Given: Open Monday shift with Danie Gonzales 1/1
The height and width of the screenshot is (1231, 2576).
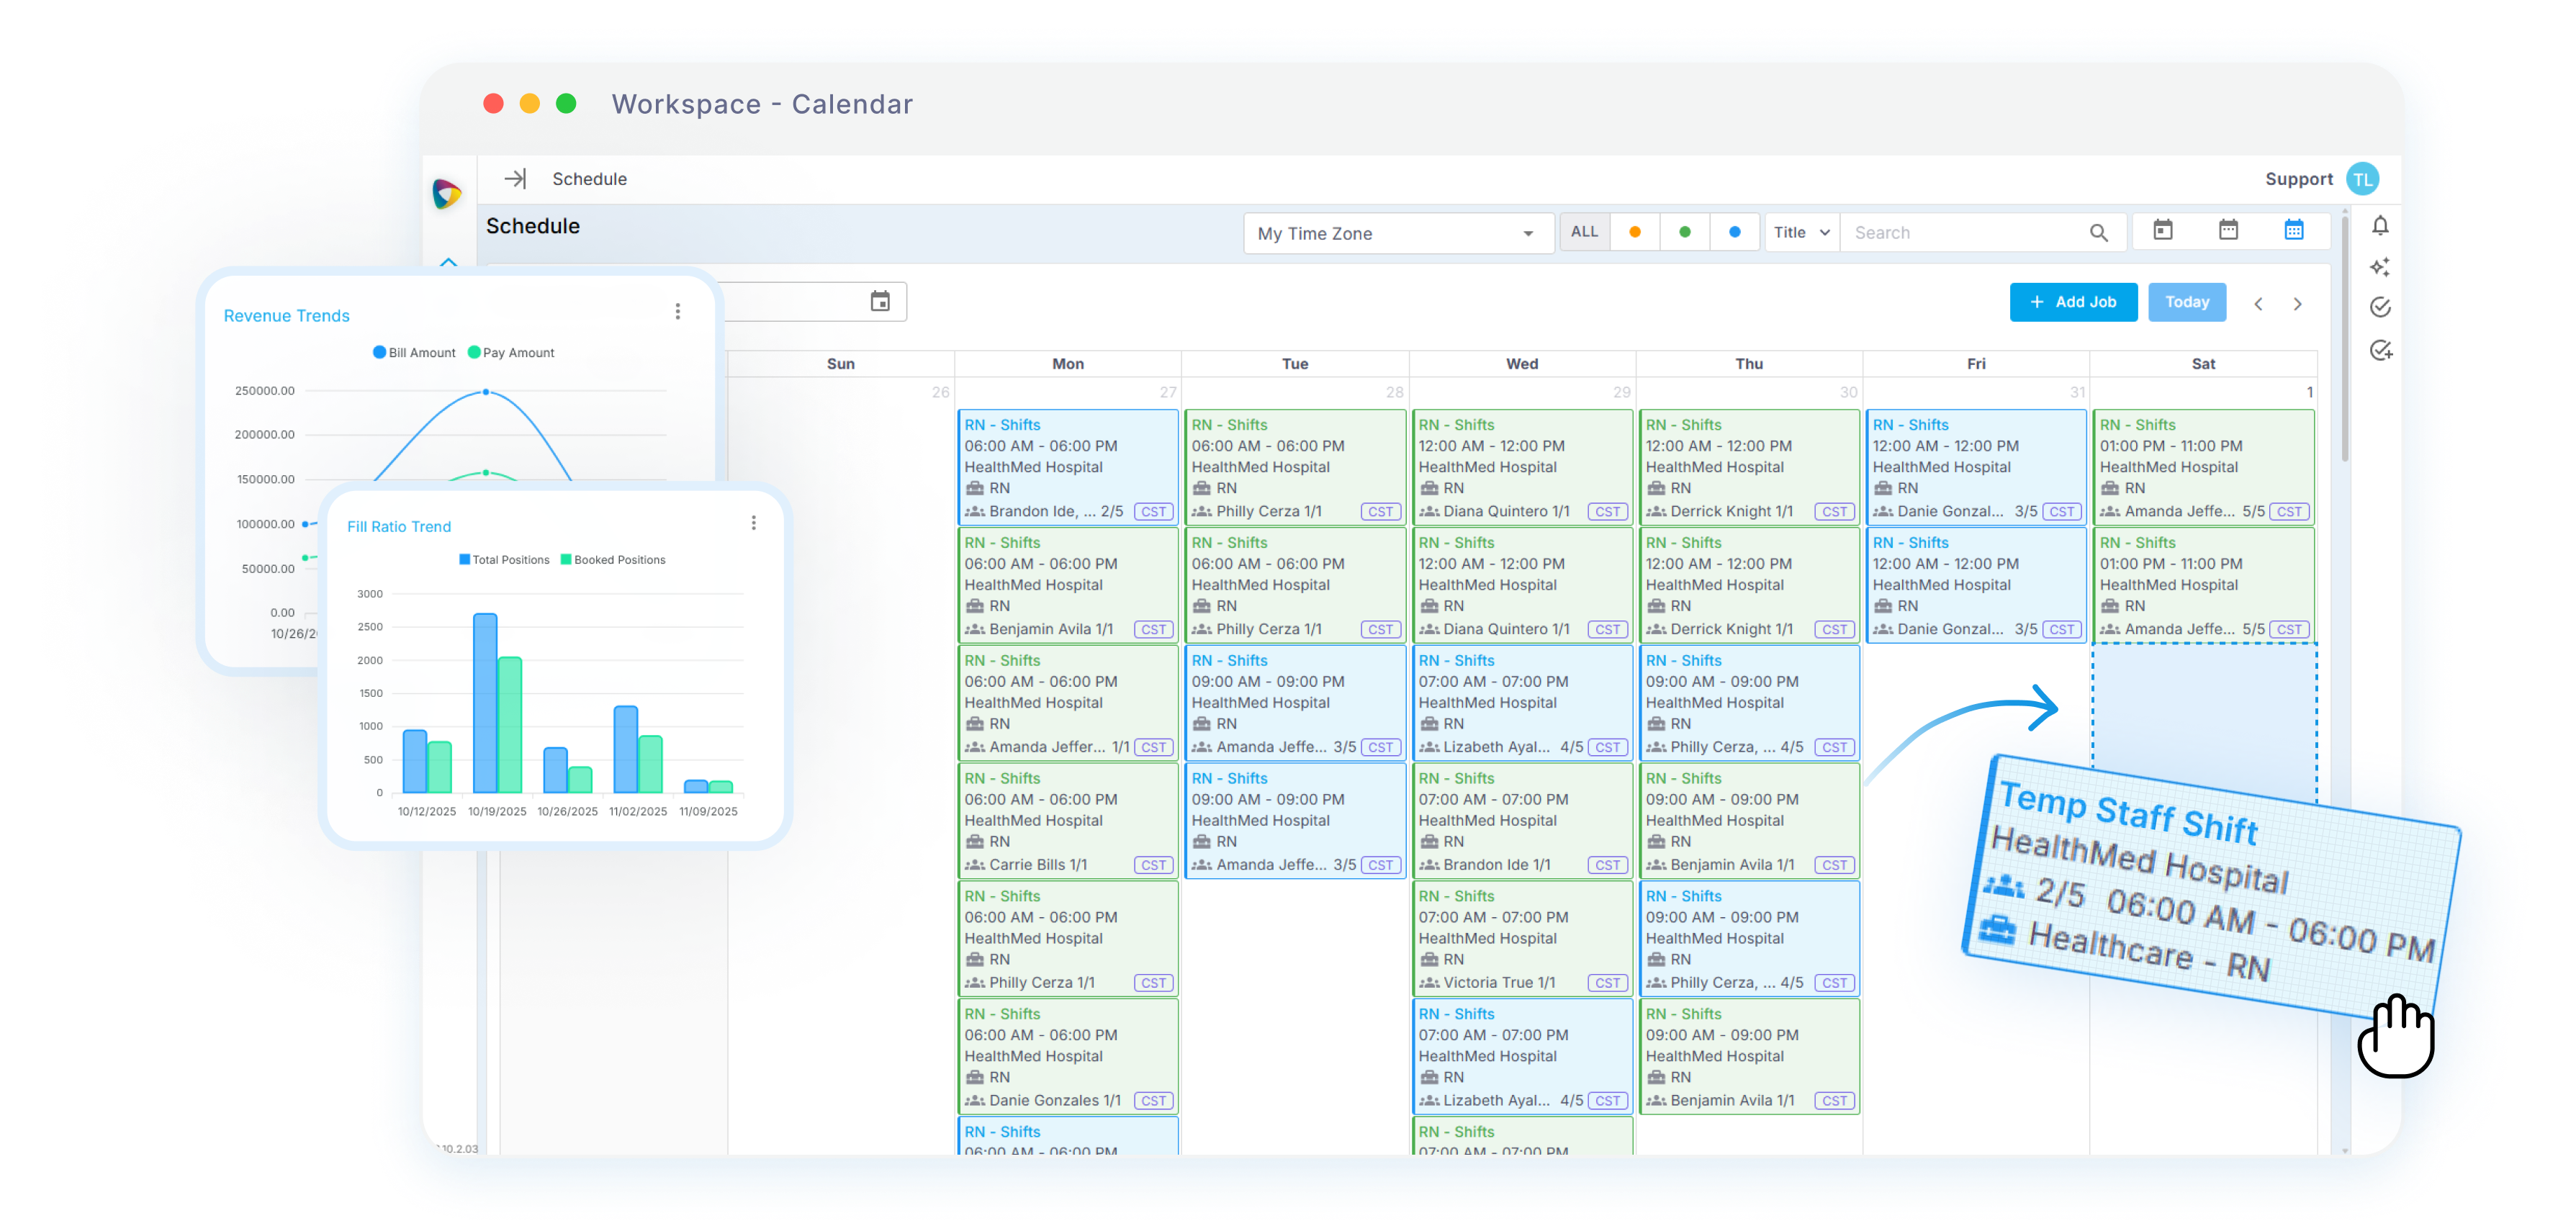Looking at the screenshot, I should (x=1067, y=1056).
